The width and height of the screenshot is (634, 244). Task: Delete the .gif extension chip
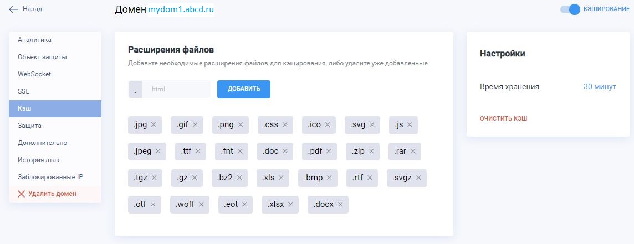195,125
